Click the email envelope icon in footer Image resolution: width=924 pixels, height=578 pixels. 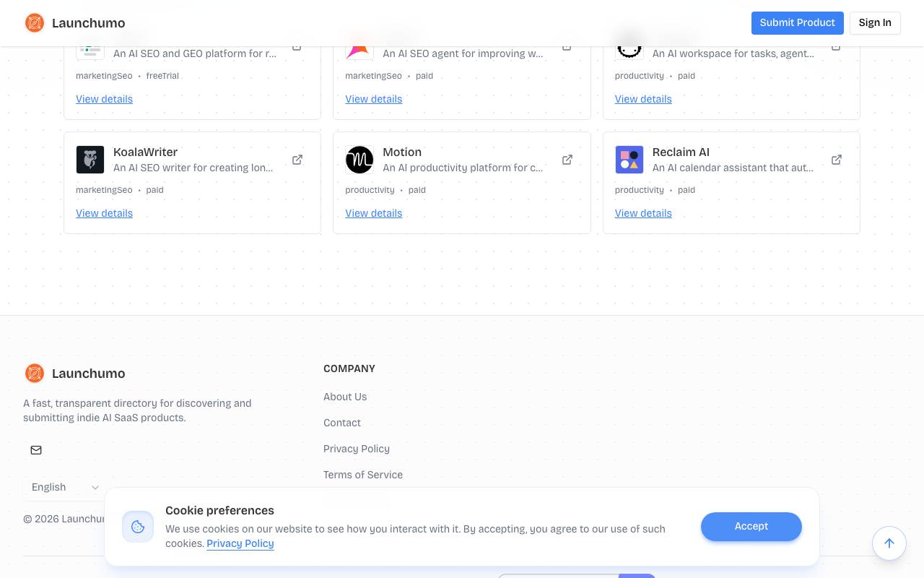click(x=36, y=450)
